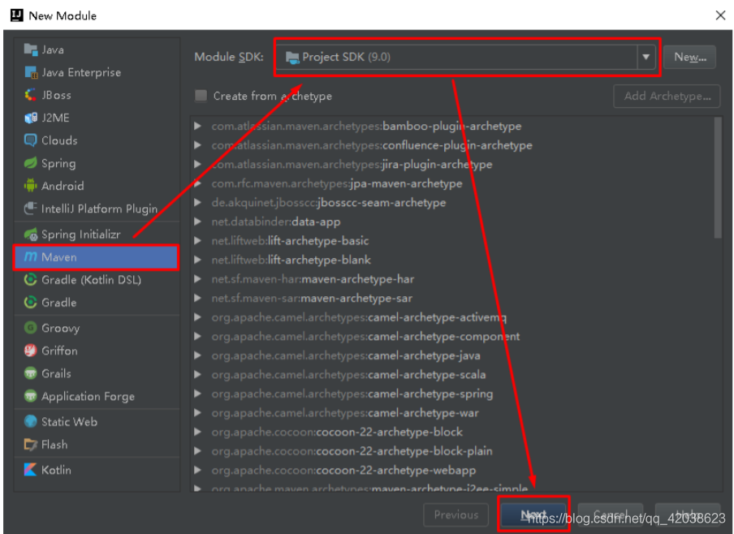The height and width of the screenshot is (534, 734).
Task: Select Gradle (Kotlin DSL) module type
Action: (97, 280)
